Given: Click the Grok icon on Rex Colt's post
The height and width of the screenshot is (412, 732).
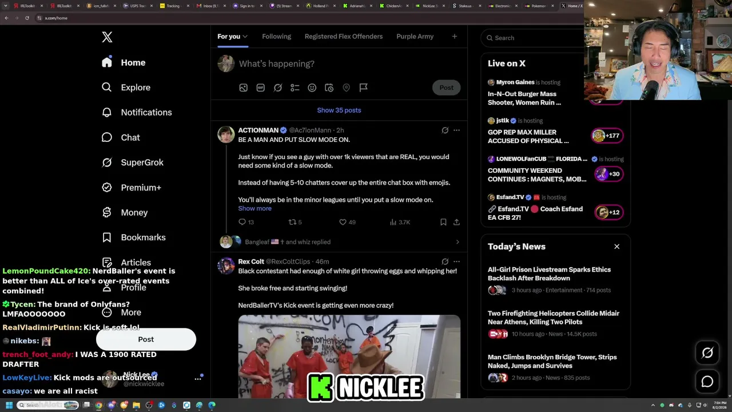Looking at the screenshot, I should click(445, 262).
